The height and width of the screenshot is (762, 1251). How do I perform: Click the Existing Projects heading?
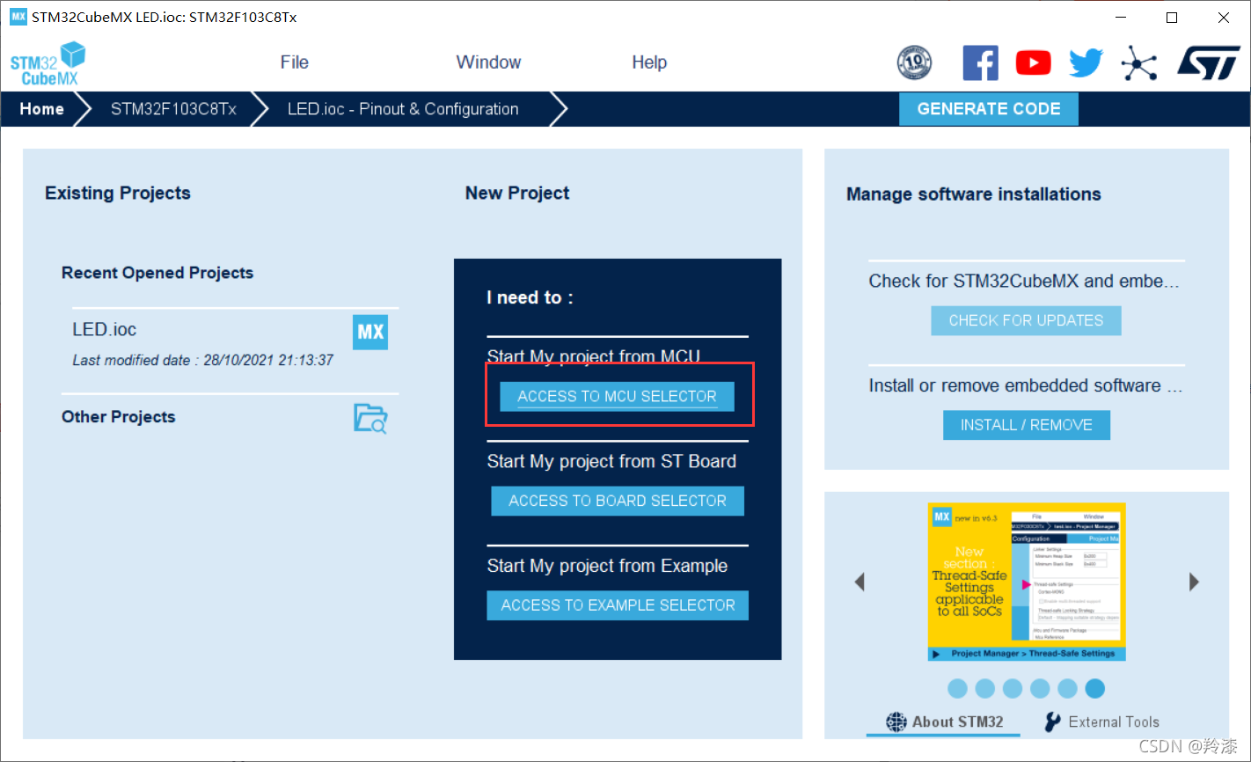click(118, 193)
